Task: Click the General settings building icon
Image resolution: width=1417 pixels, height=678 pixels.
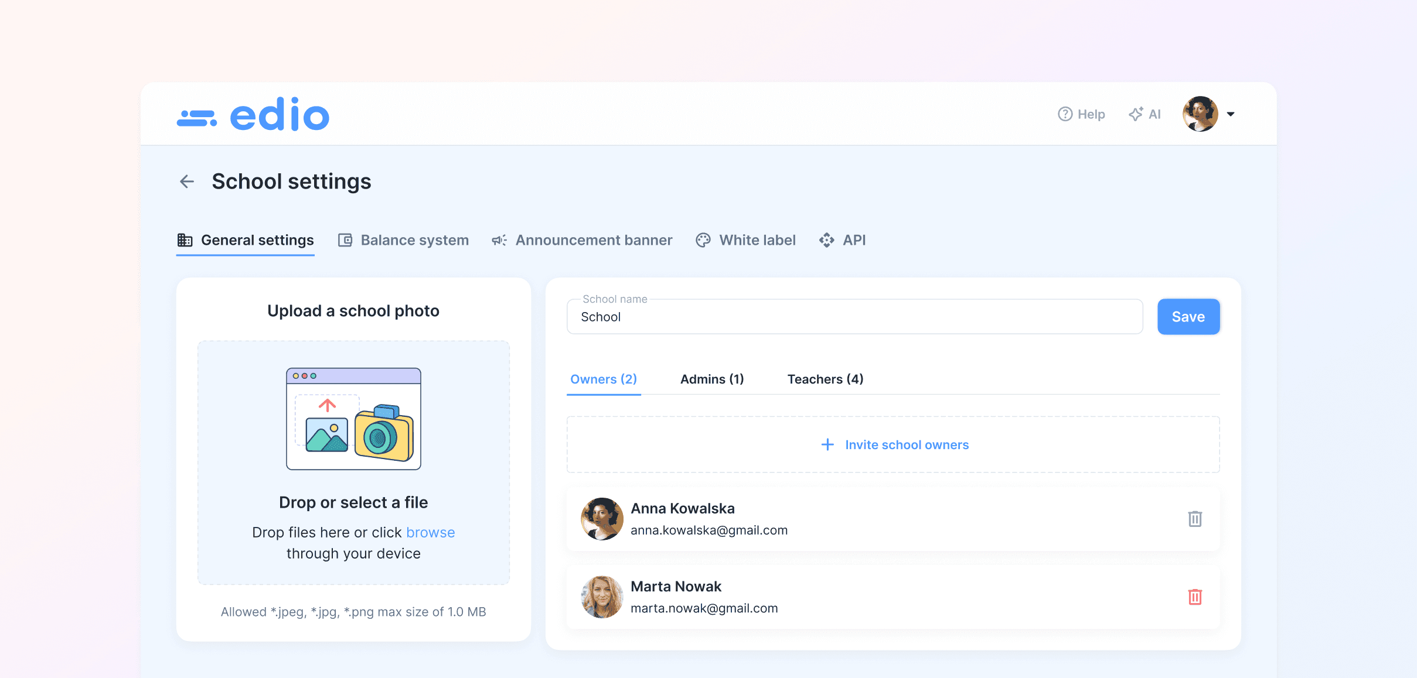Action: point(185,240)
